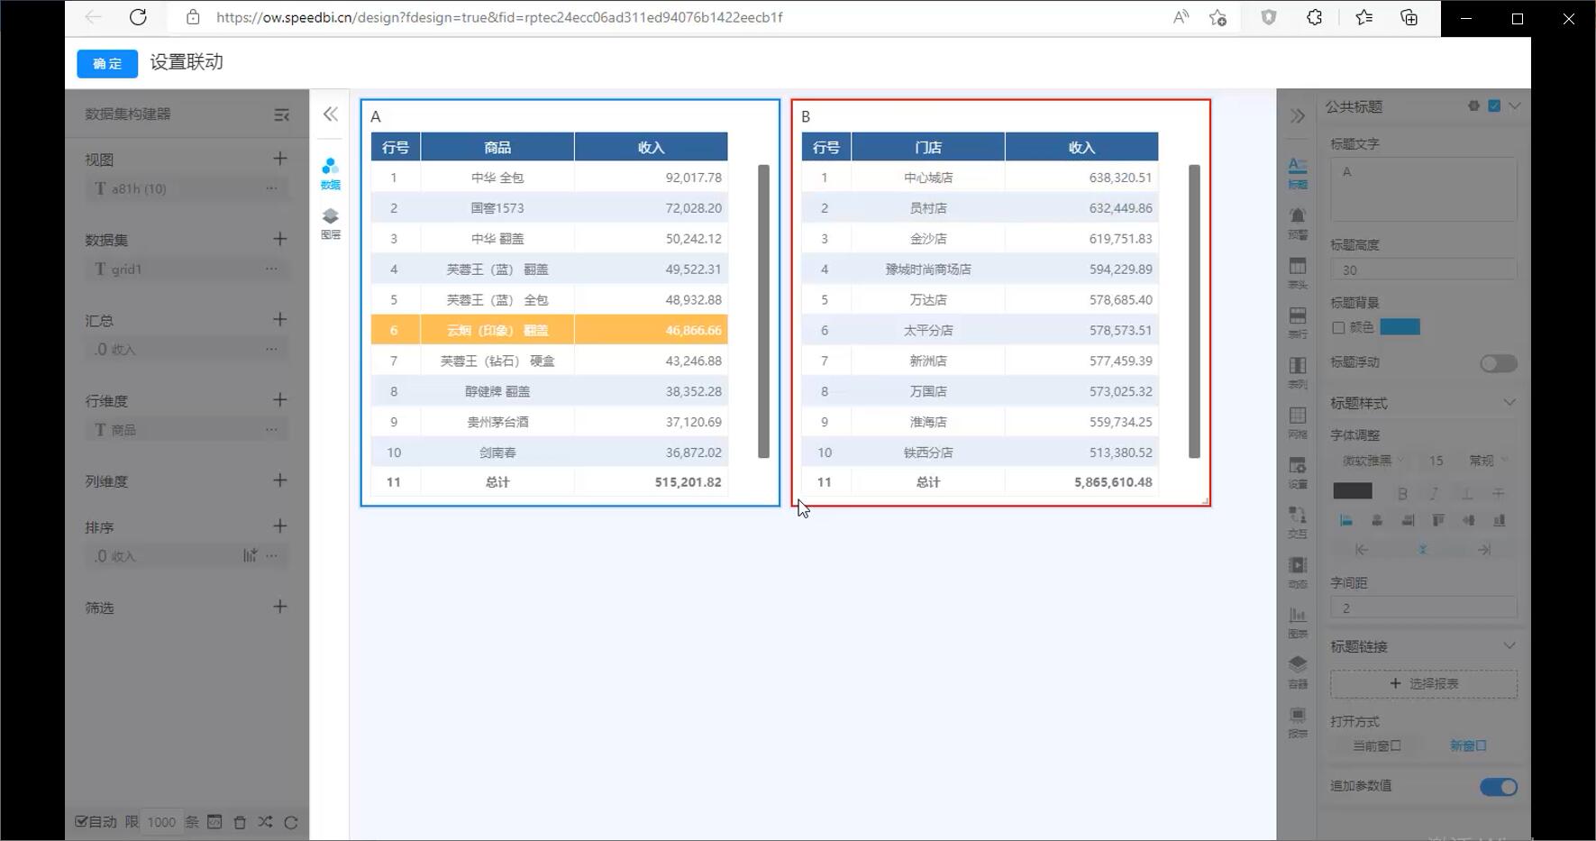The height and width of the screenshot is (841, 1596).
Task: Collapse the left panel with double-chevron icon
Action: tap(331, 114)
